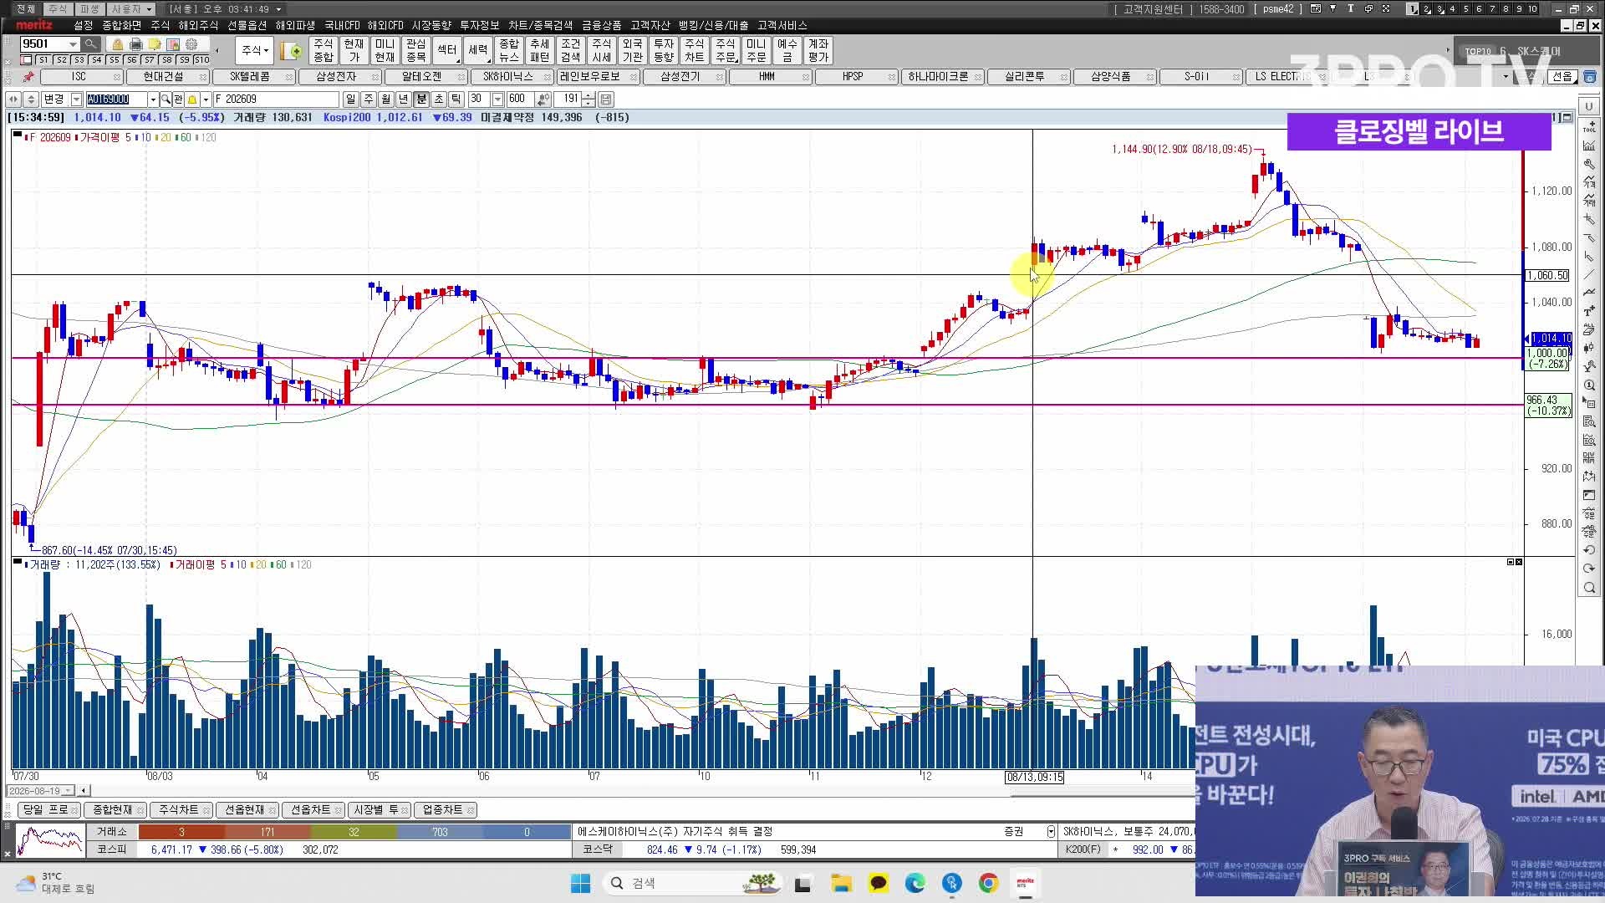The image size is (1605, 903).
Task: Switch to the 삼성전자 stock tab
Action: (336, 77)
